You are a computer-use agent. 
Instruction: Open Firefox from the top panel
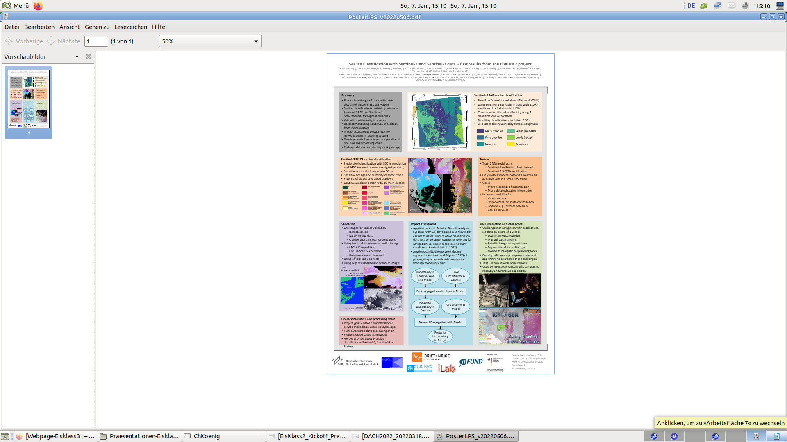click(x=38, y=6)
